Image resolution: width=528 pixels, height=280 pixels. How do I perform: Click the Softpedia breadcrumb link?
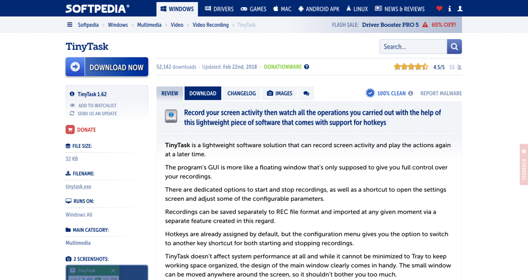pyautogui.click(x=88, y=25)
